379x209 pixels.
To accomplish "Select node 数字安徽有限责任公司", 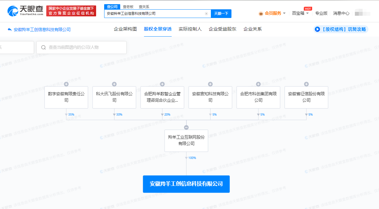I will (x=66, y=97).
